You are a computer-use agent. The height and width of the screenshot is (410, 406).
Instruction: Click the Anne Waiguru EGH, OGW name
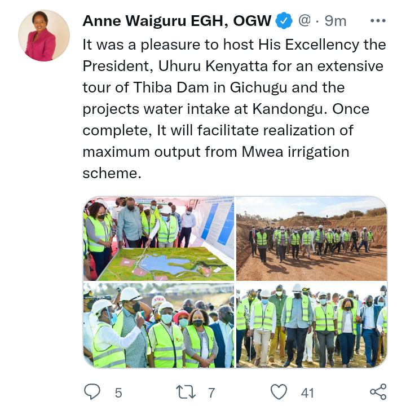(x=176, y=21)
